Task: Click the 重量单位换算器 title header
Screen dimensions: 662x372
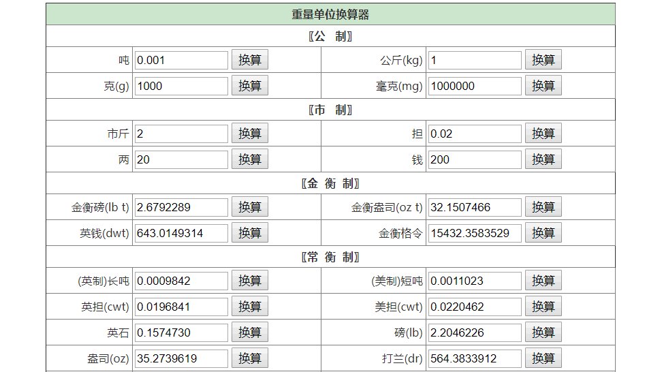Action: (330, 14)
